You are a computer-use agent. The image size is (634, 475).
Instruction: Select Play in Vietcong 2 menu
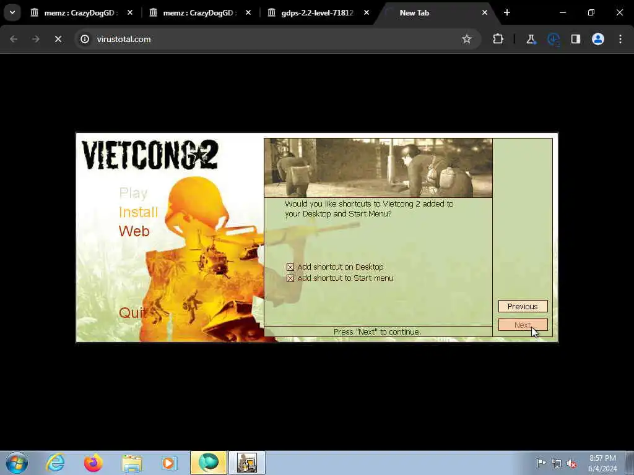point(134,193)
